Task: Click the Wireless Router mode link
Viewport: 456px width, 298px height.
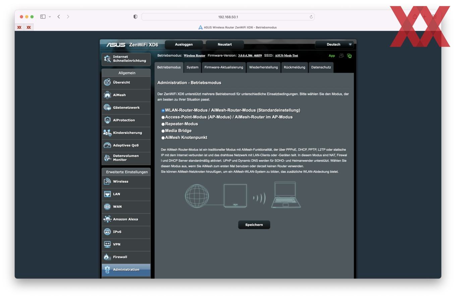Action: coord(194,56)
